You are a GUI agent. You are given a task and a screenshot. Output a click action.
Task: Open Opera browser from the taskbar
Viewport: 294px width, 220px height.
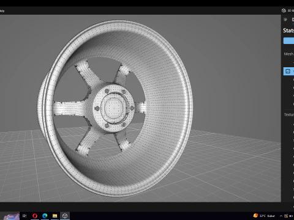coord(35,216)
